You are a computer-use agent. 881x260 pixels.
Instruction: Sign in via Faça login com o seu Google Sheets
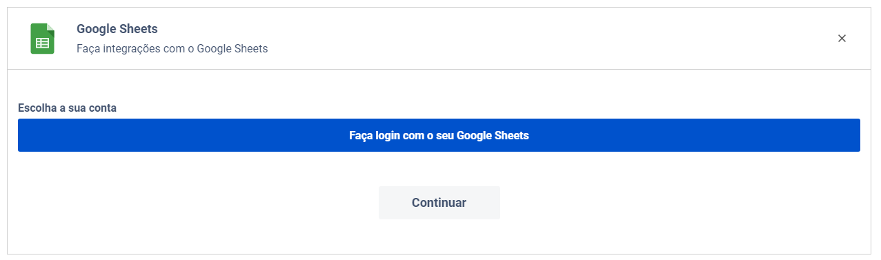(439, 135)
